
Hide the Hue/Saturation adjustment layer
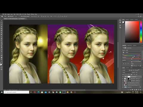[x=123, y=77]
